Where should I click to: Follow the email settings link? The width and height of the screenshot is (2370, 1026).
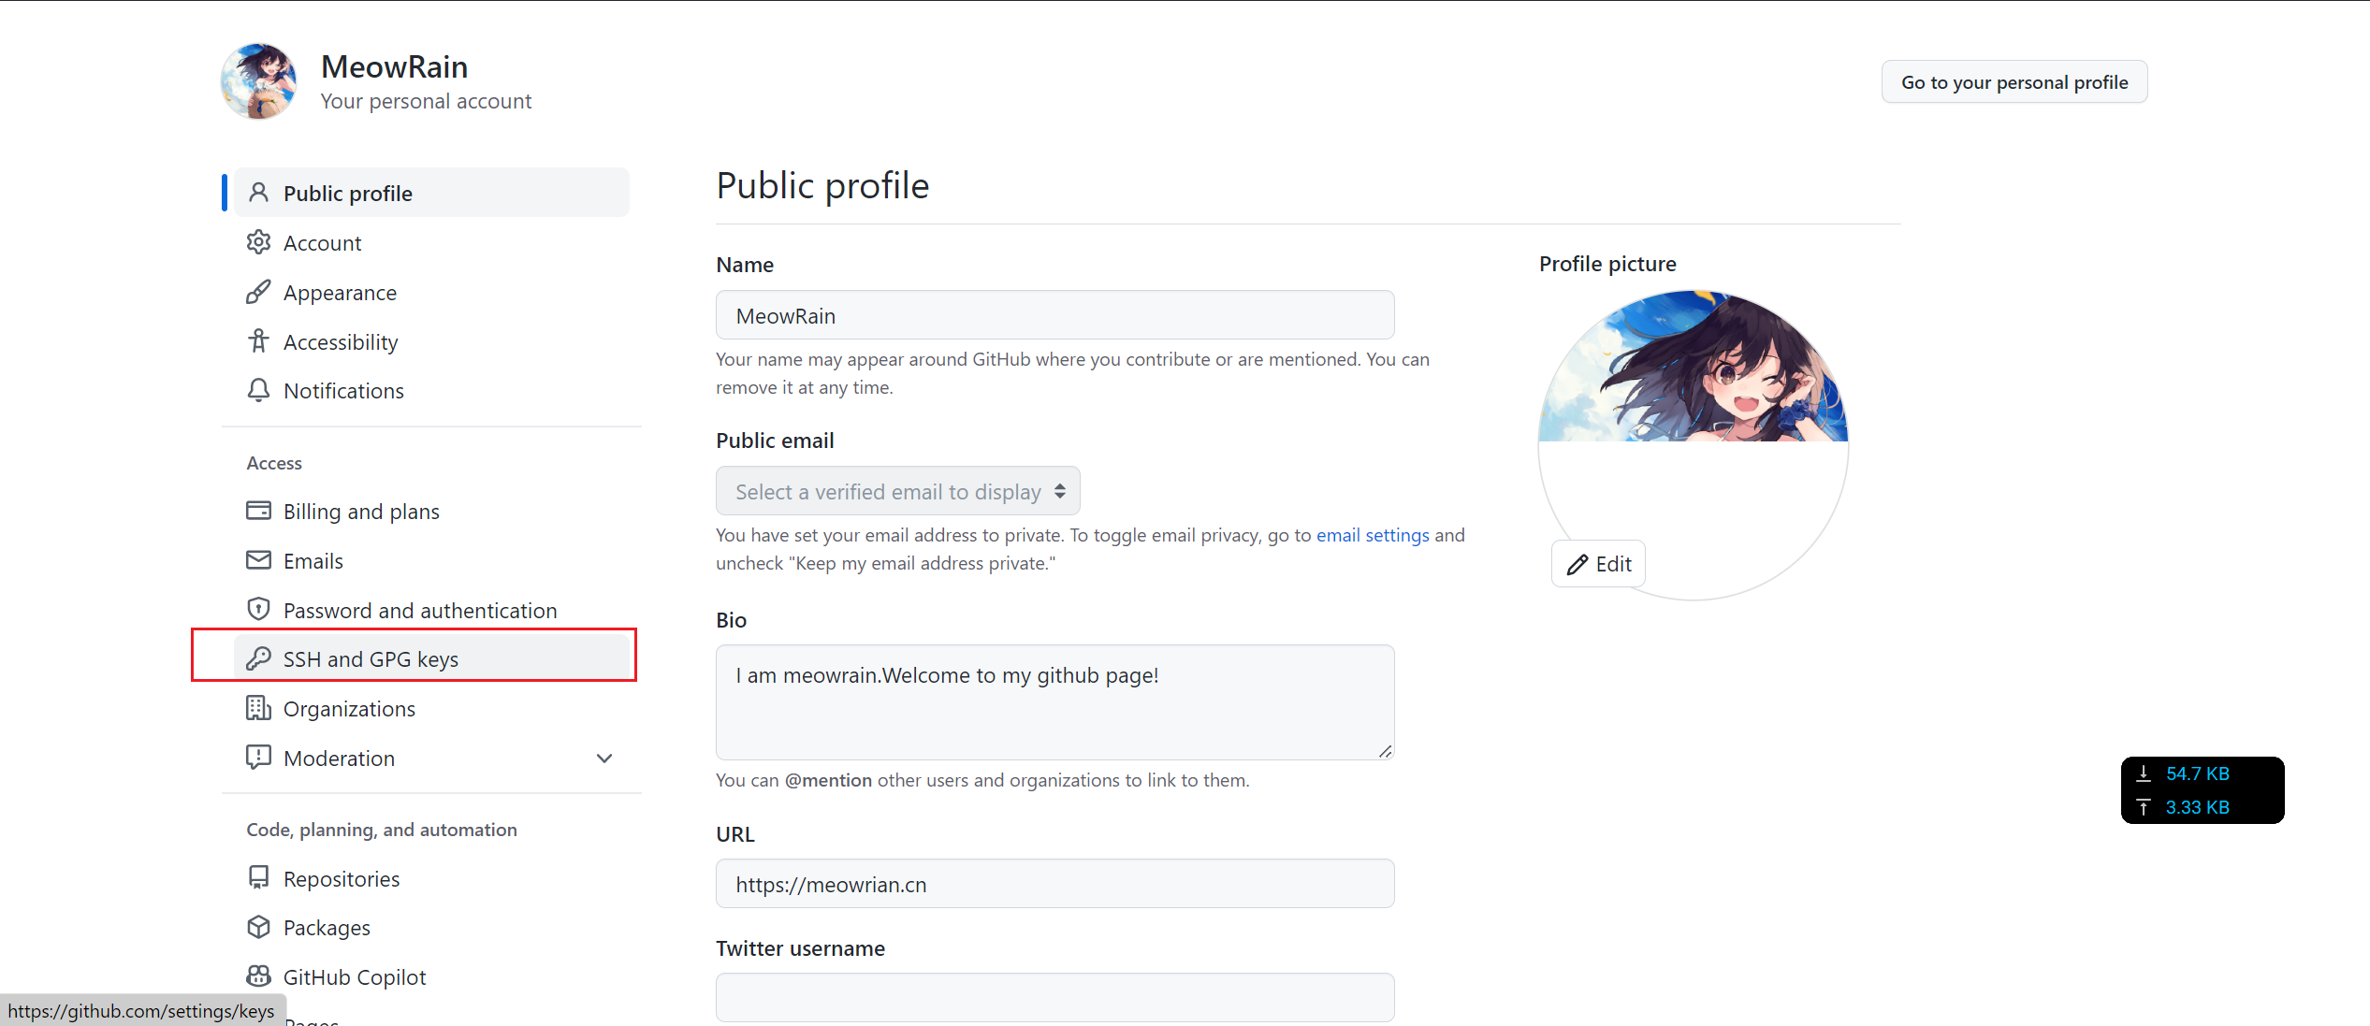click(1373, 535)
